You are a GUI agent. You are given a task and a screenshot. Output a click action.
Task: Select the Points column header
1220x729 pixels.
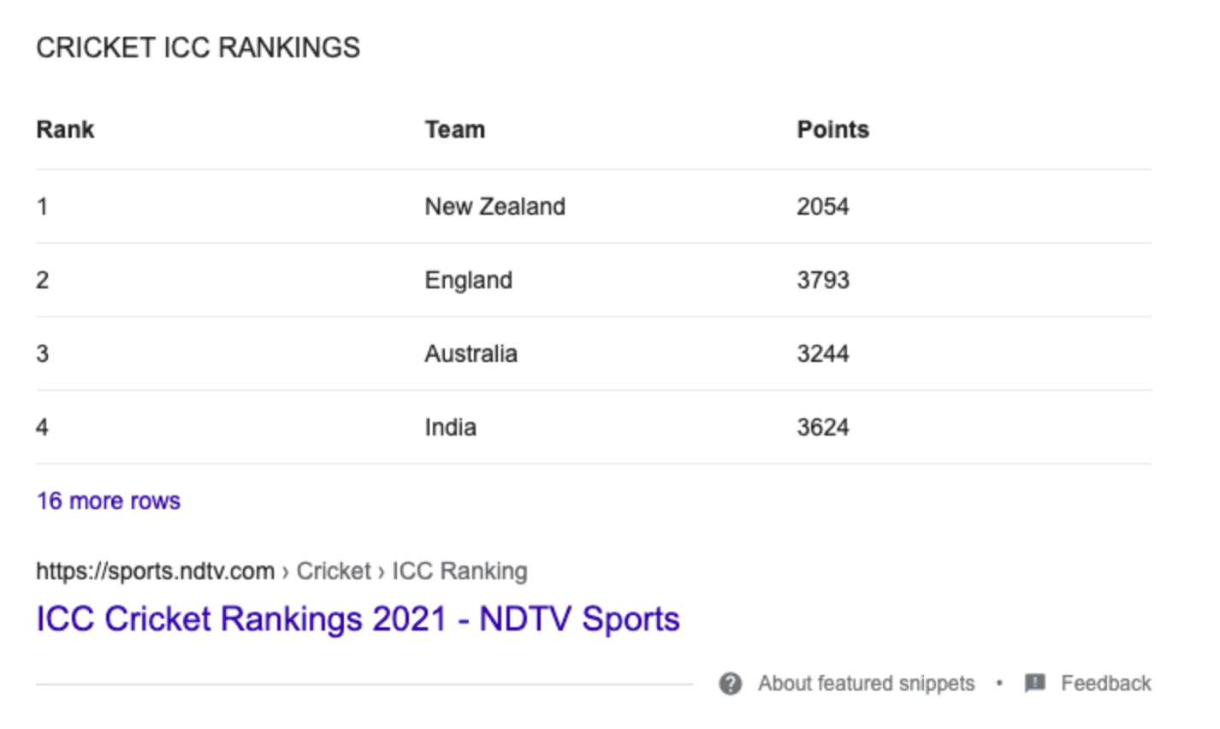pos(833,129)
